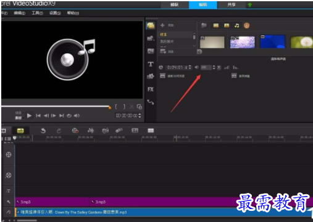Viewport: 313px width, 222px height.
Task: Open the Multi-camera editor grid icon
Action: click(151, 131)
